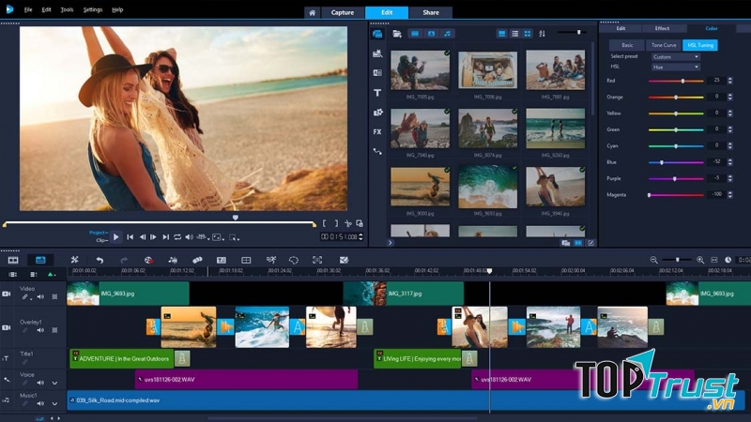Adjust the Blue hue slider
The height and width of the screenshot is (422, 751).
[676, 162]
